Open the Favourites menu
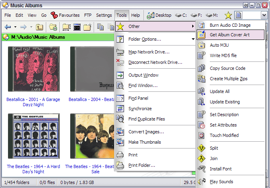 [65, 15]
